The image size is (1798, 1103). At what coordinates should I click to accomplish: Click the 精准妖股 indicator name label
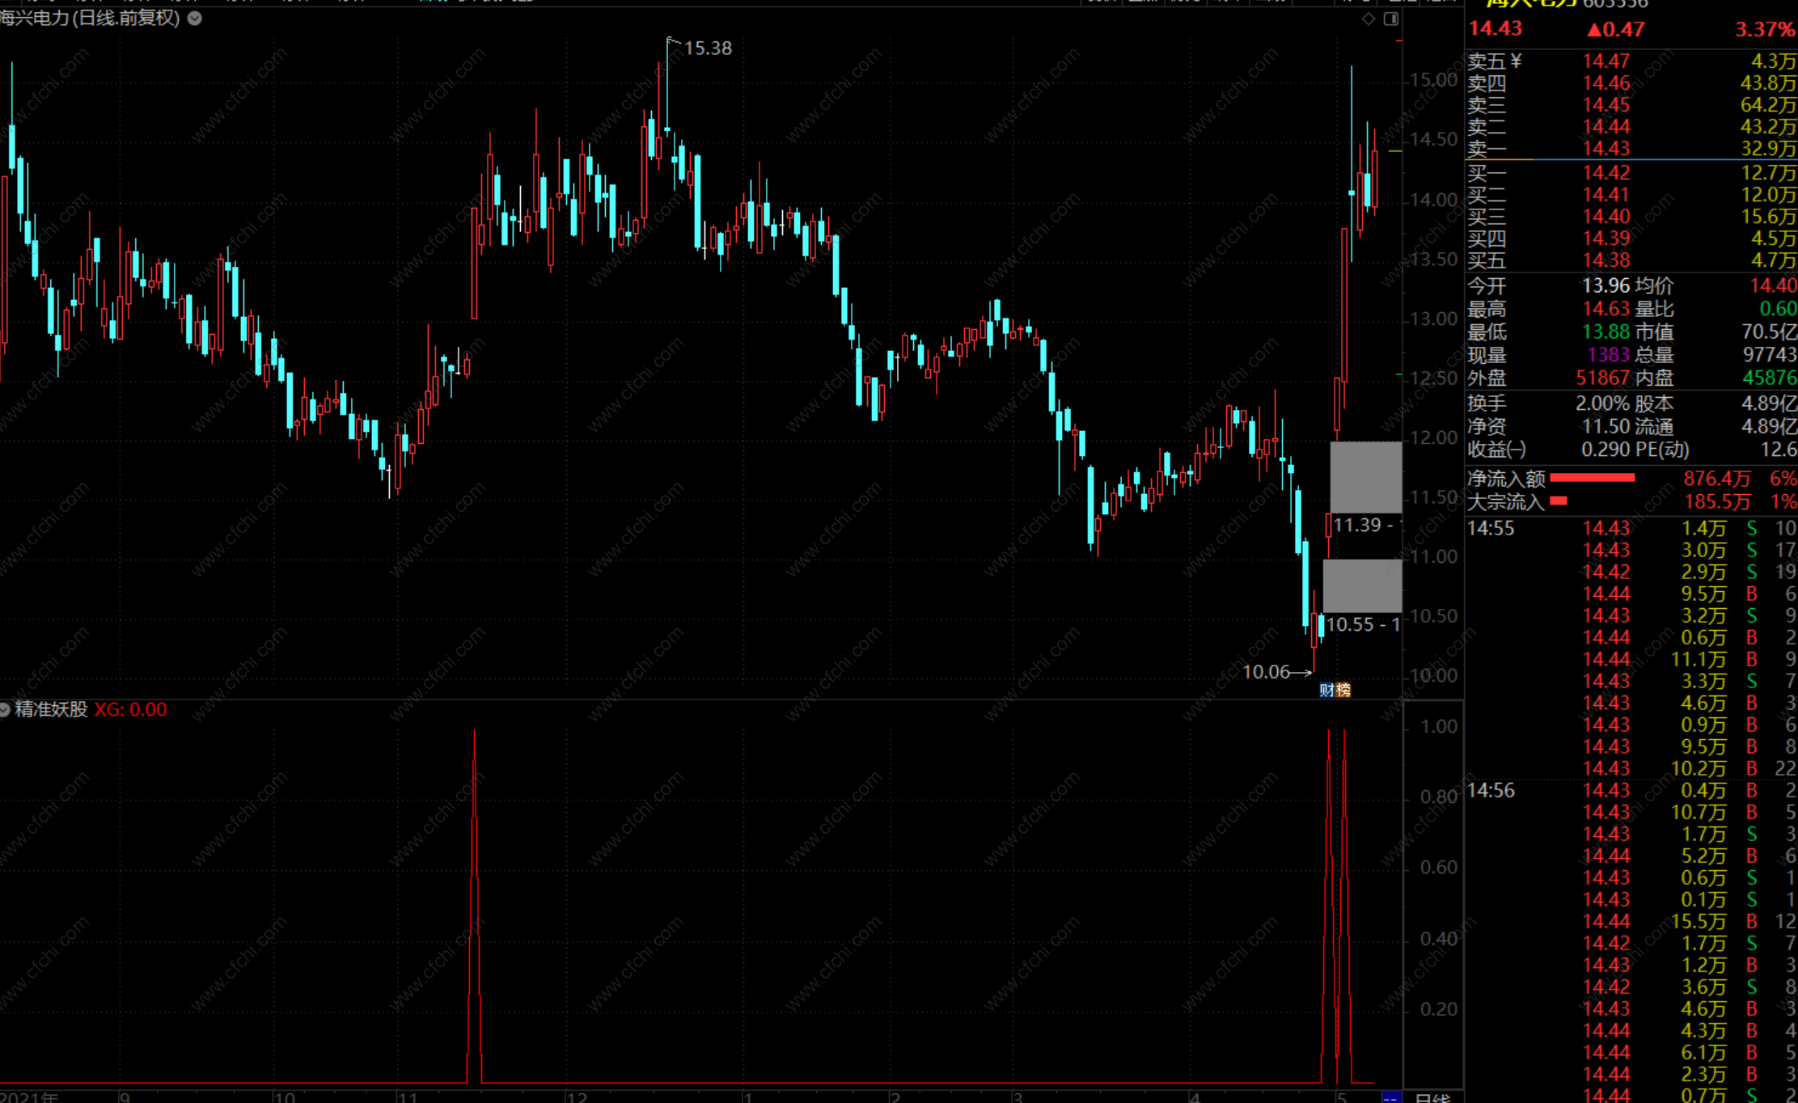tap(52, 709)
